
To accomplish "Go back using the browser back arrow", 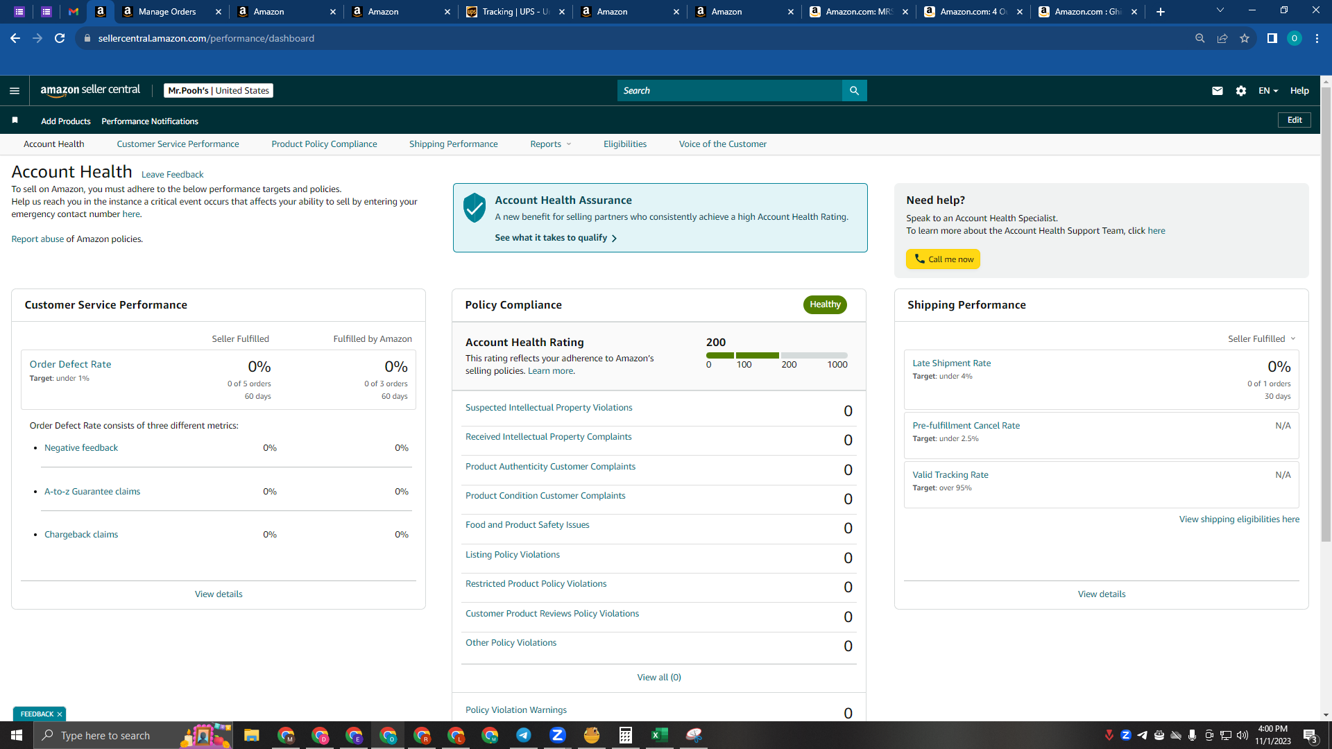I will pyautogui.click(x=15, y=38).
